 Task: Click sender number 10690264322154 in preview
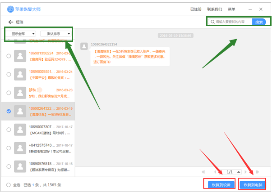104,44
